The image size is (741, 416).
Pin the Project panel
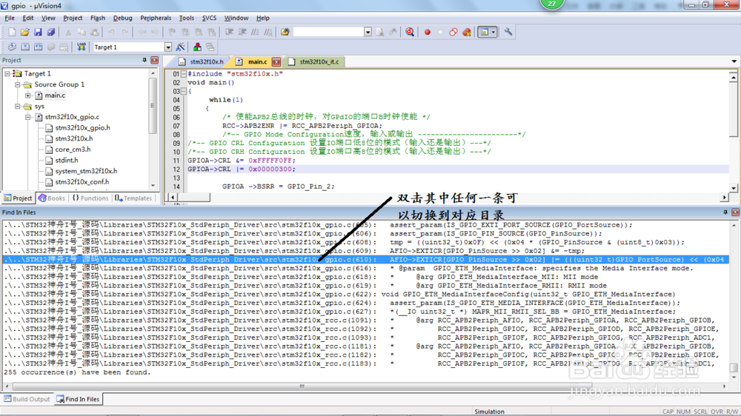(144, 60)
